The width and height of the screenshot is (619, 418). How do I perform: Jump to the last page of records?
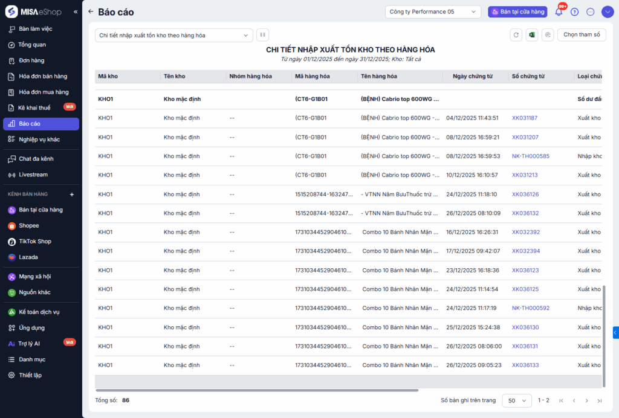click(x=599, y=400)
